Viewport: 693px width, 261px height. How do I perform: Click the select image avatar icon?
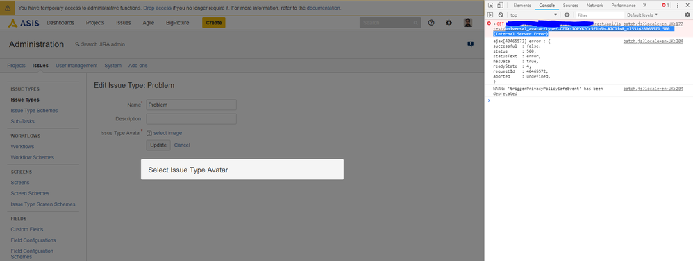149,133
